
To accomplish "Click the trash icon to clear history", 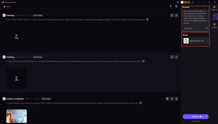I will coord(176,6).
